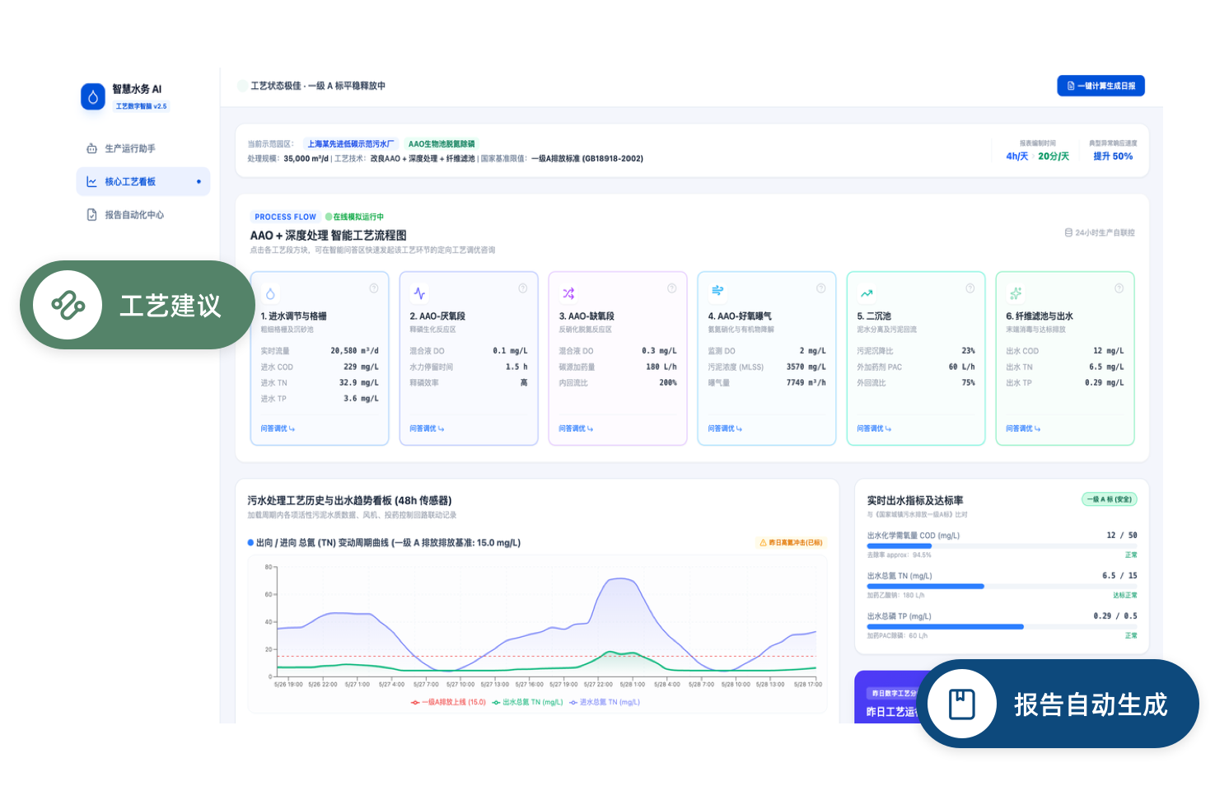Click the 水力停留时间 value 1.5 h
This screenshot has width=1229, height=791.
(x=516, y=367)
